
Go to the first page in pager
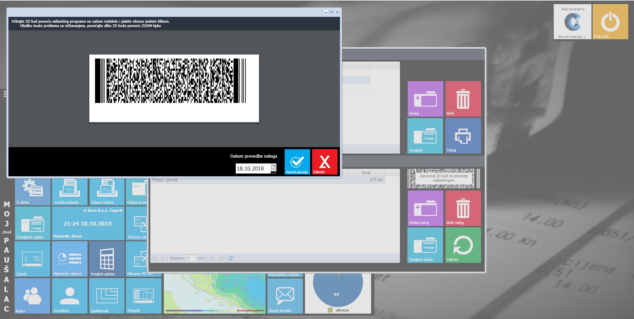(155, 258)
